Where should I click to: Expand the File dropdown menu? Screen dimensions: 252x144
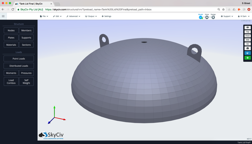click(44, 16)
